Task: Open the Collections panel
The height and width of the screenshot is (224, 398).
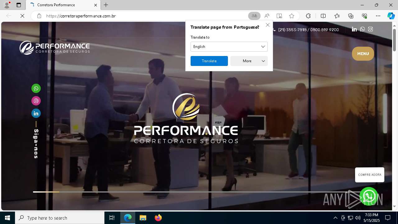Action: coord(351,16)
